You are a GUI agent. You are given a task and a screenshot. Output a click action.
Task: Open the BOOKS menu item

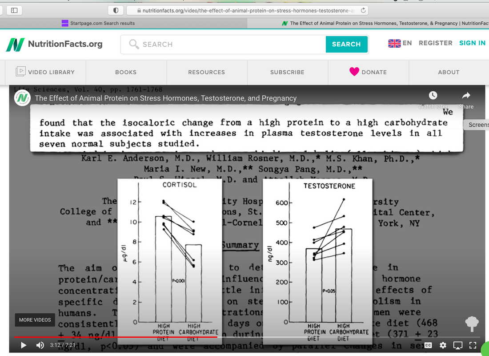[126, 72]
